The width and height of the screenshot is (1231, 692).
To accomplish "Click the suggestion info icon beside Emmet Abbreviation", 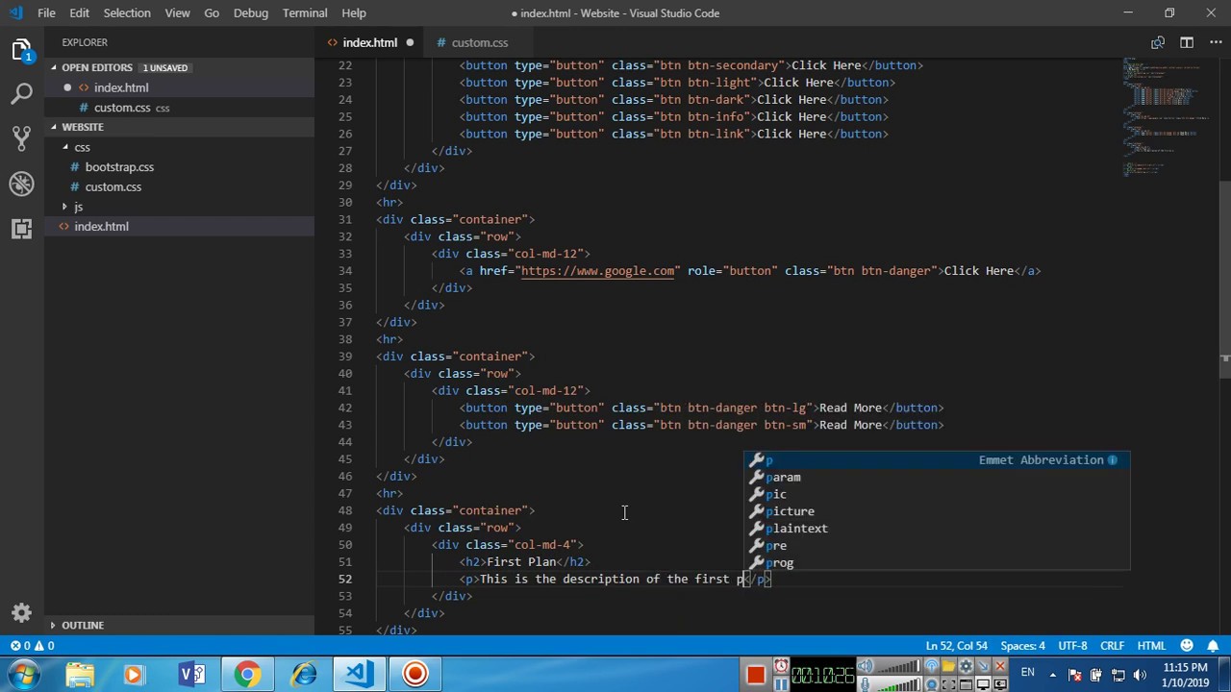I will [1113, 460].
